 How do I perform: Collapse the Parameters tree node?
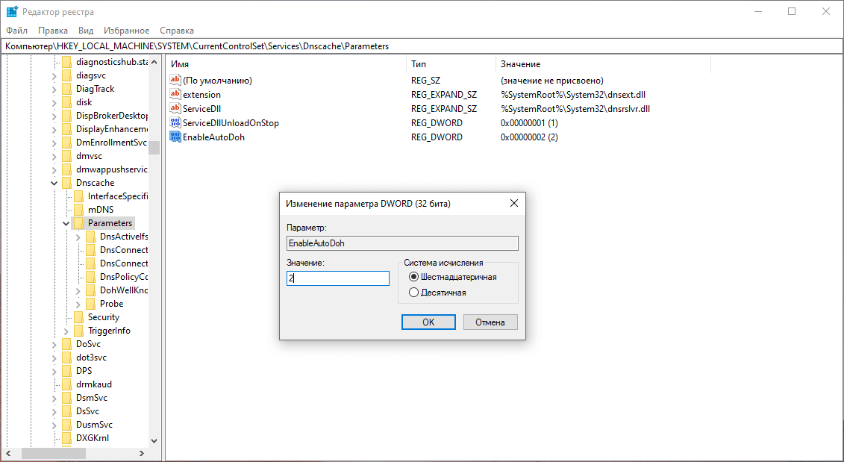pos(66,223)
